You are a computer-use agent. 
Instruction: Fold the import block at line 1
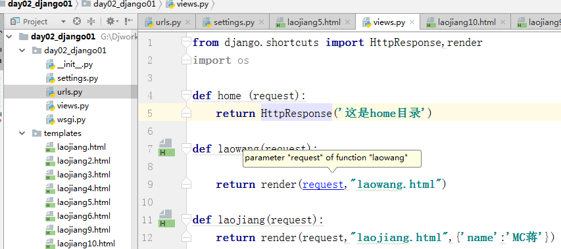[186, 43]
